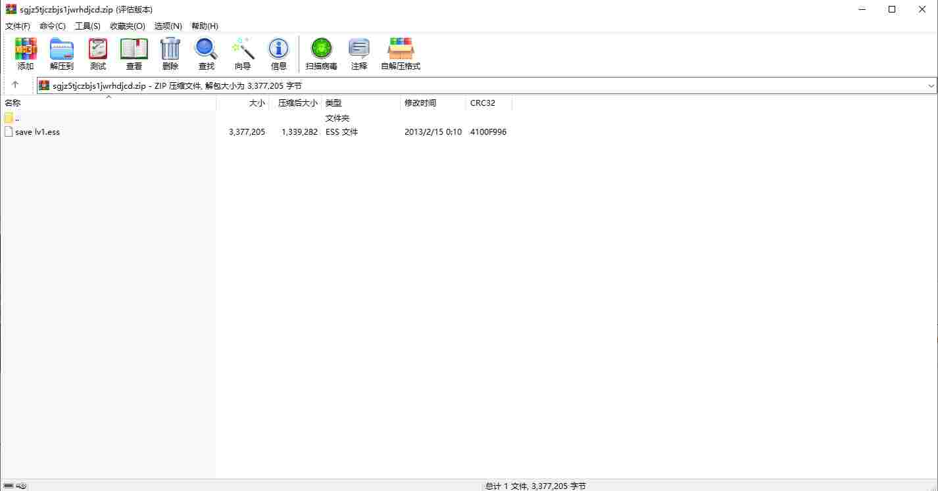Viewport: 938px width, 491px height.
Task: Sort the list by the 修改时间 column header
Action: pos(433,103)
